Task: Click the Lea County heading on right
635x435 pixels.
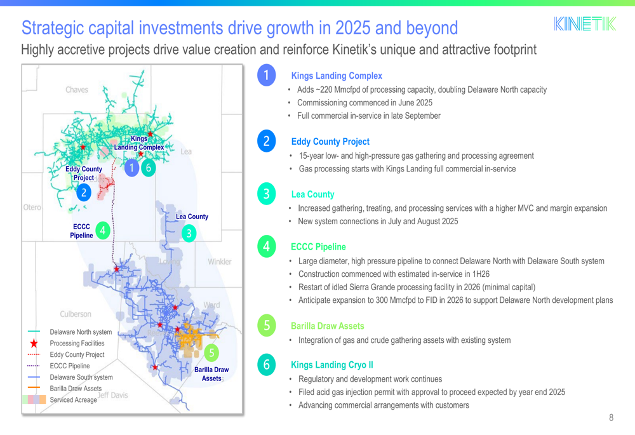Action: coord(312,194)
